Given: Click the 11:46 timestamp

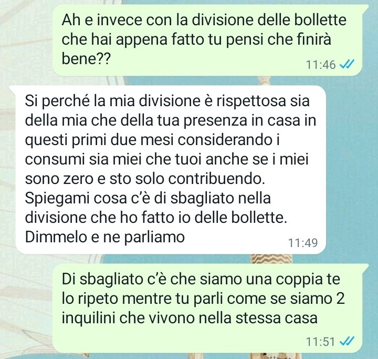Looking at the screenshot, I should pos(321,65).
